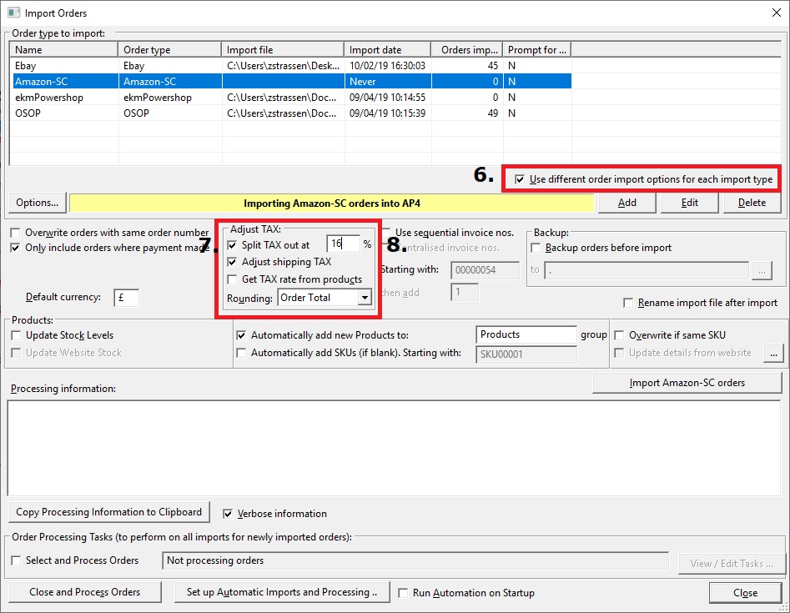Click Ebay import date 10/02/19 16:30:03
Image resolution: width=790 pixels, height=613 pixels.
[x=387, y=66]
